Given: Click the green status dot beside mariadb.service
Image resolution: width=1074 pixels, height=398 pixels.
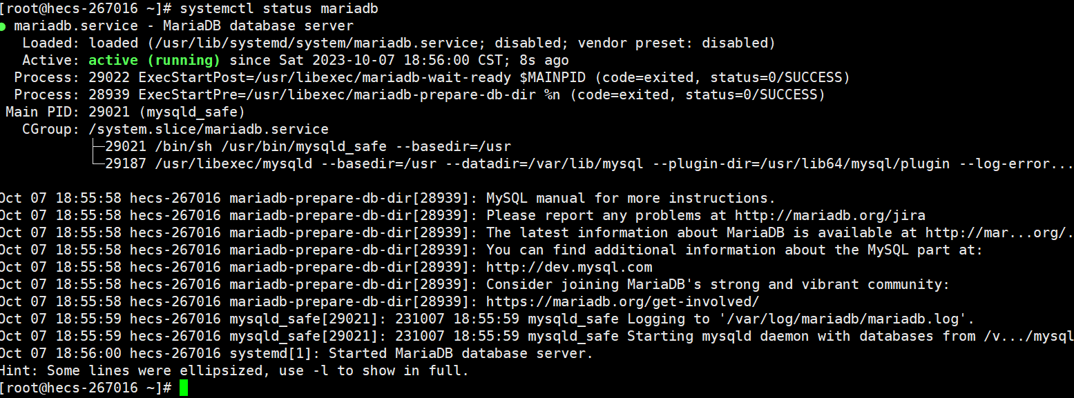Looking at the screenshot, I should [x=3, y=26].
